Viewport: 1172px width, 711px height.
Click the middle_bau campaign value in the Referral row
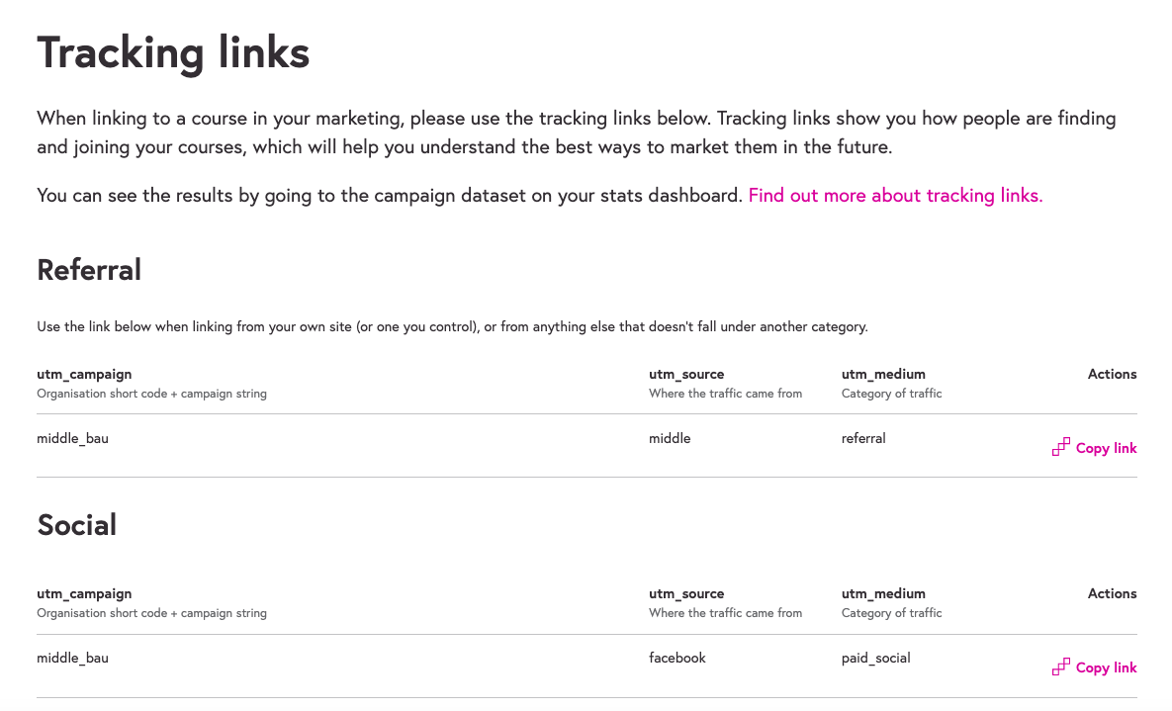pyautogui.click(x=72, y=438)
